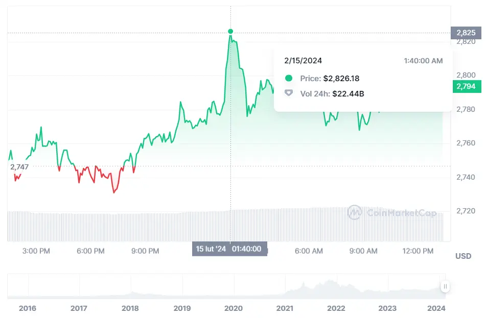Jump to 2024 in the range navigator
The height and width of the screenshot is (318, 486).
point(437,308)
